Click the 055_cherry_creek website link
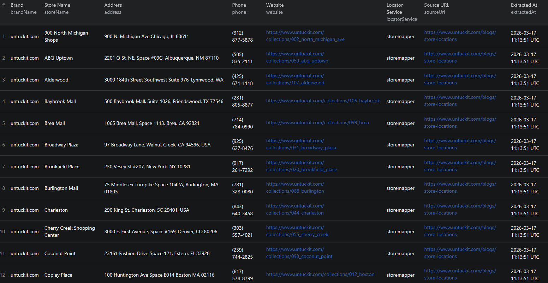The width and height of the screenshot is (548, 283). (297, 231)
